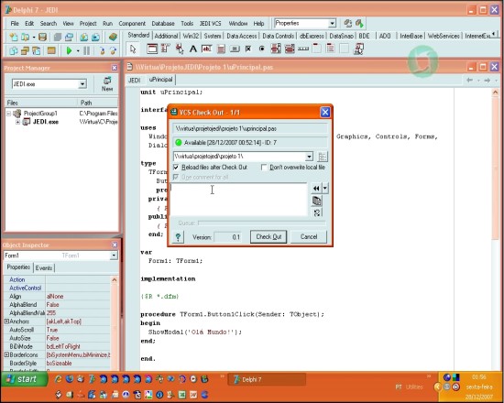Select the ComboBox component icon
The width and height of the screenshot is (504, 403).
click(x=290, y=49)
